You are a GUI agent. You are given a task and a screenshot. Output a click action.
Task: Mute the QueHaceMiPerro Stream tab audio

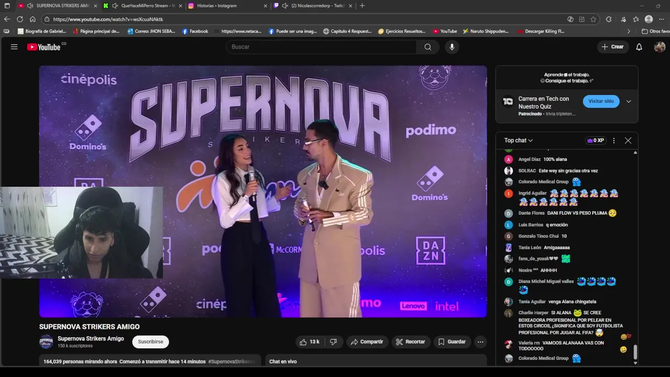pos(115,6)
